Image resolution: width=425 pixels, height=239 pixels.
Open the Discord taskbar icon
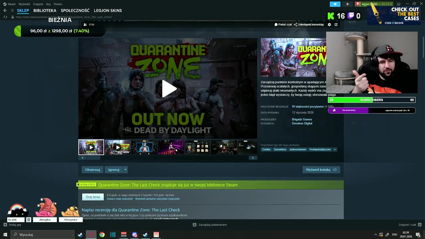134,235
